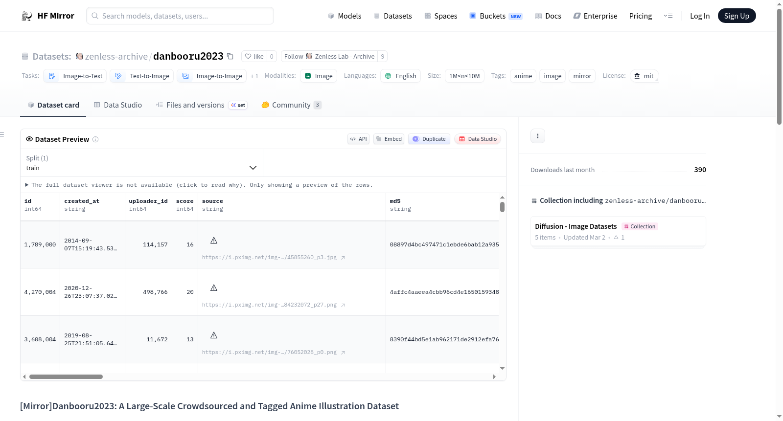Viewport: 783px width, 421px height.
Task: Open the Split train dropdown
Action: (141, 163)
